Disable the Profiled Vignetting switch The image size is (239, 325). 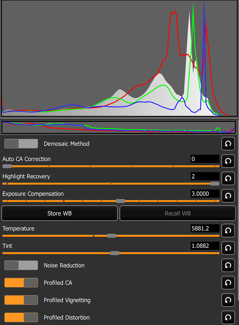click(x=21, y=300)
